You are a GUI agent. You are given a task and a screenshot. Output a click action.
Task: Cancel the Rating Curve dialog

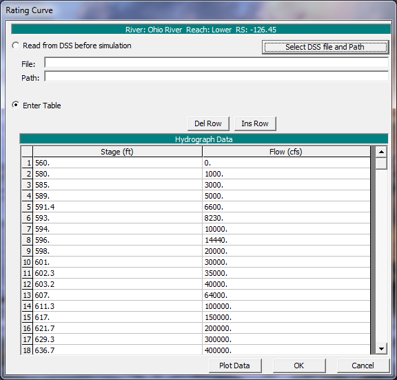[363, 366]
